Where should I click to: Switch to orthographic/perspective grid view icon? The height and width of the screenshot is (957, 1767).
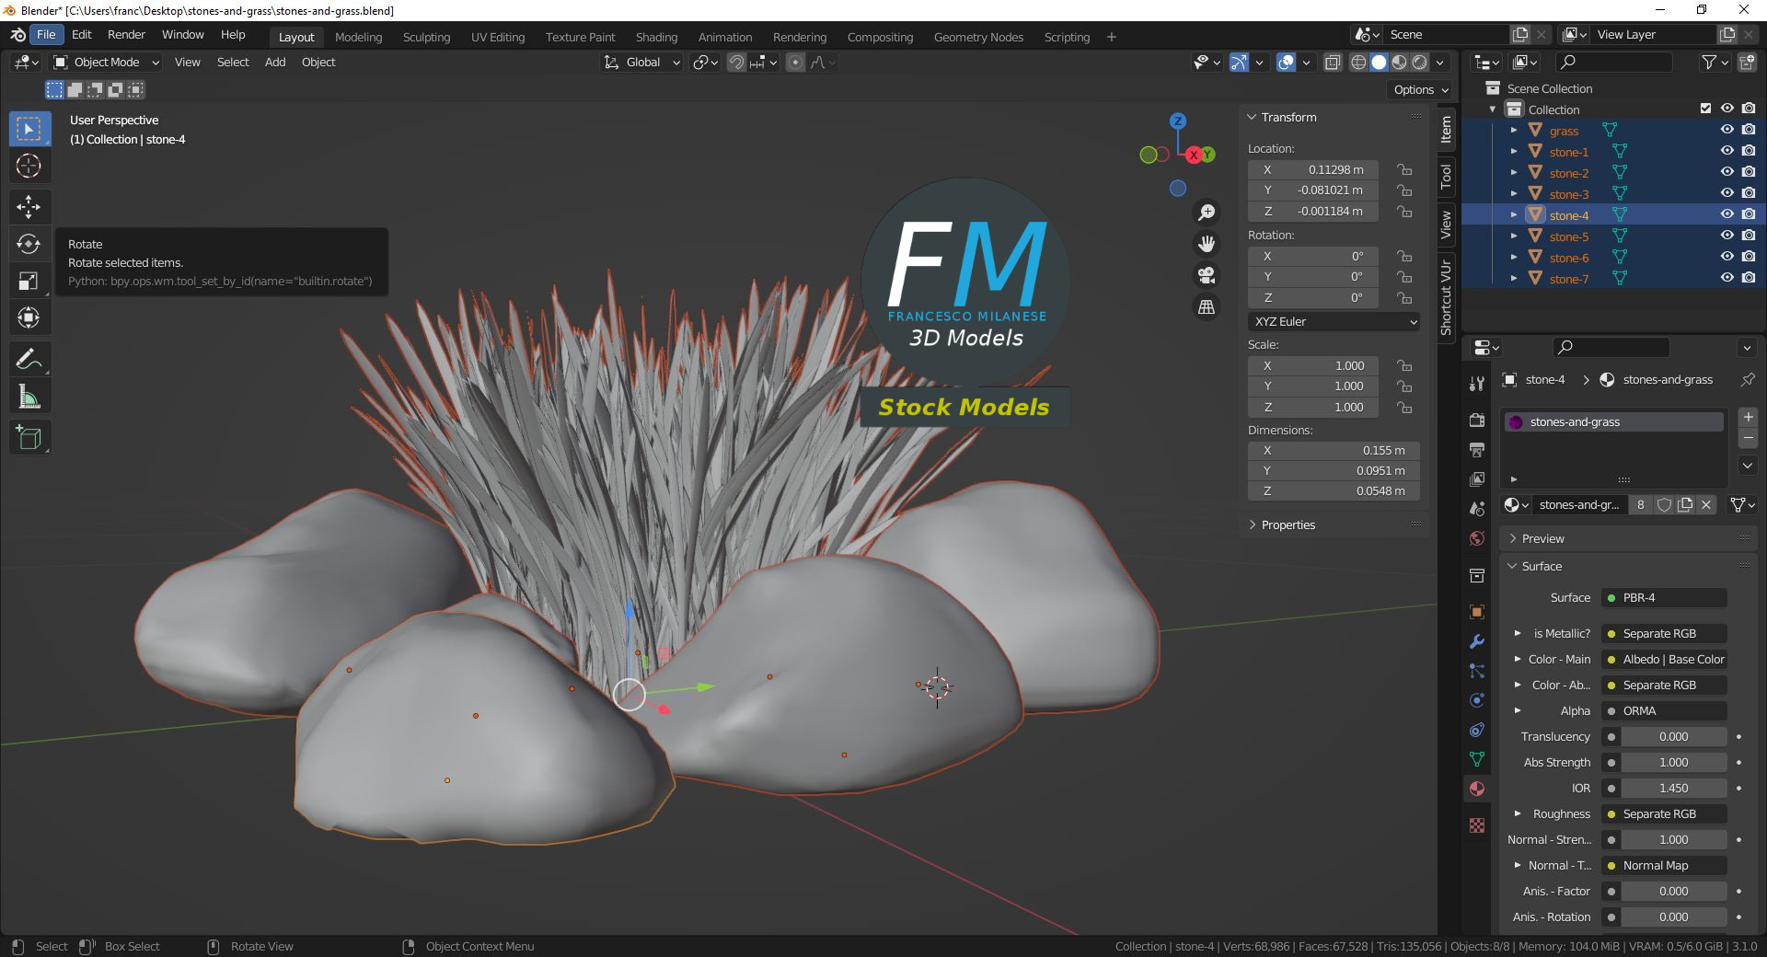tap(1206, 307)
